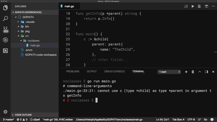Screen dimensions: 217x122
Task: Move panel with the panel position icon
Action: 206,72
